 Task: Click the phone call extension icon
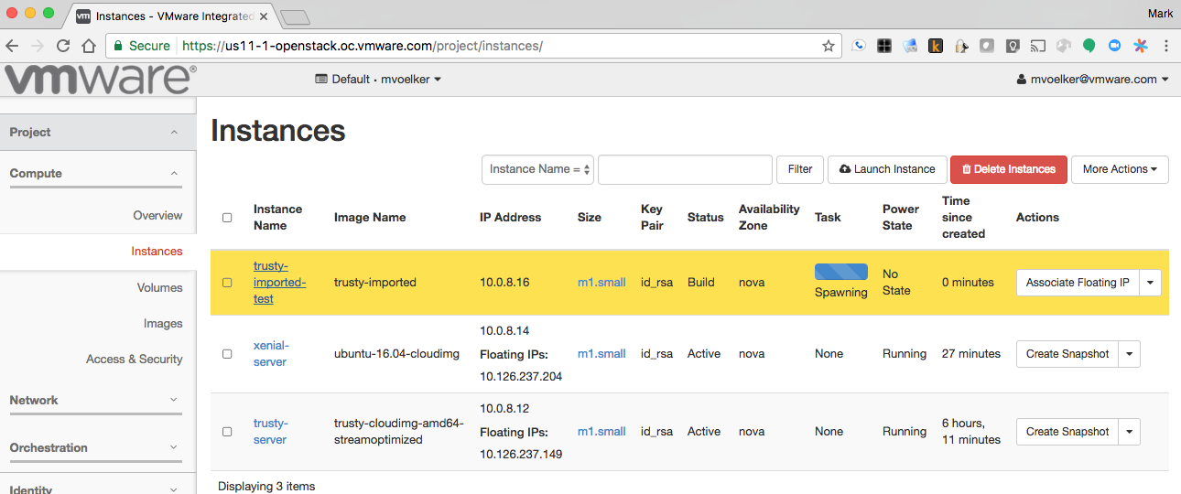(x=859, y=46)
